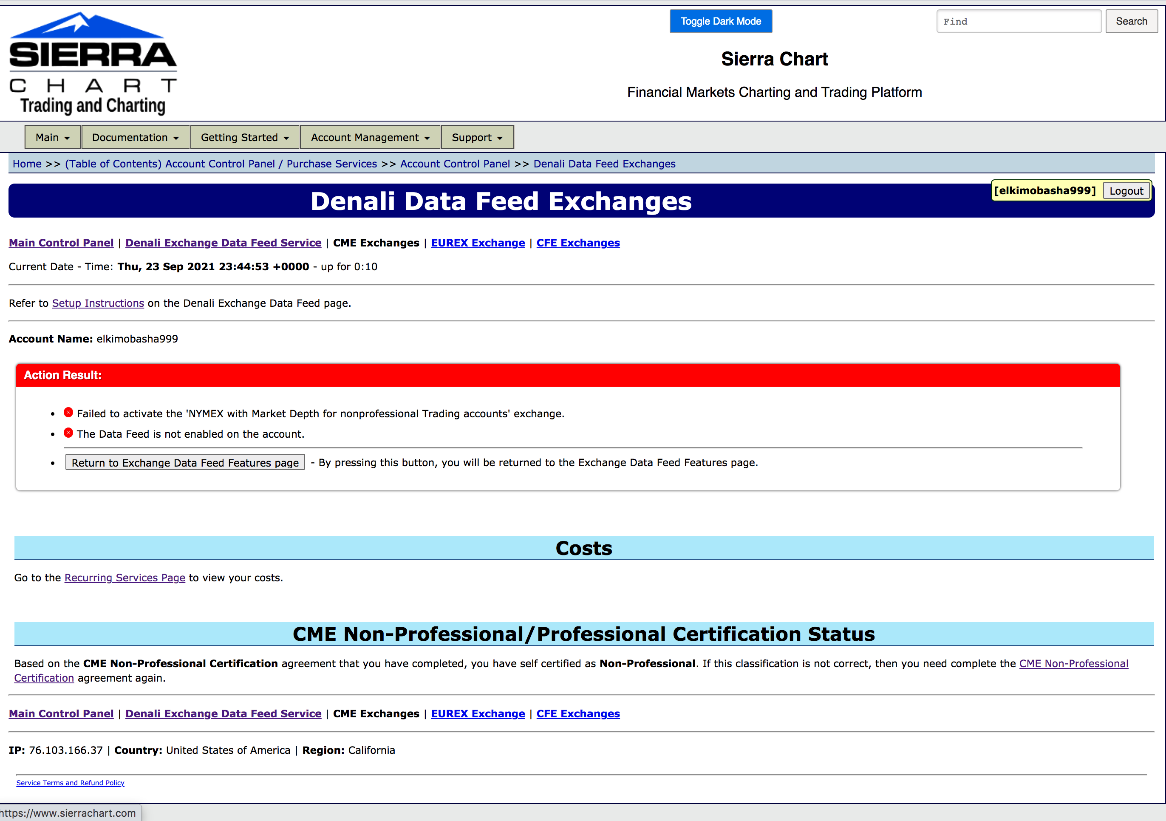Open the Main dropdown menu
The width and height of the screenshot is (1166, 821).
click(x=52, y=137)
